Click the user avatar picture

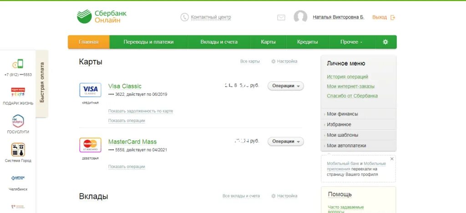(300, 17)
